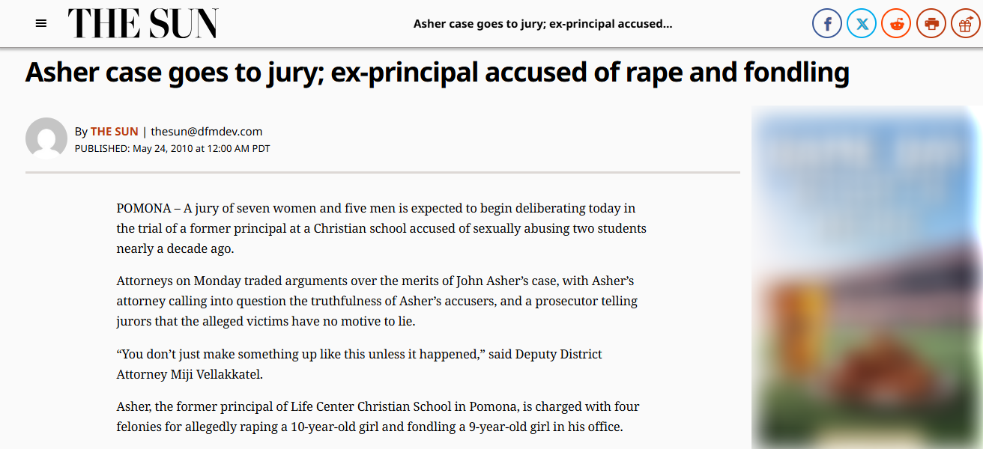Click the paragraph starting "Attorneys on Monday"
Image resolution: width=983 pixels, height=449 pixels.
pyautogui.click(x=376, y=302)
